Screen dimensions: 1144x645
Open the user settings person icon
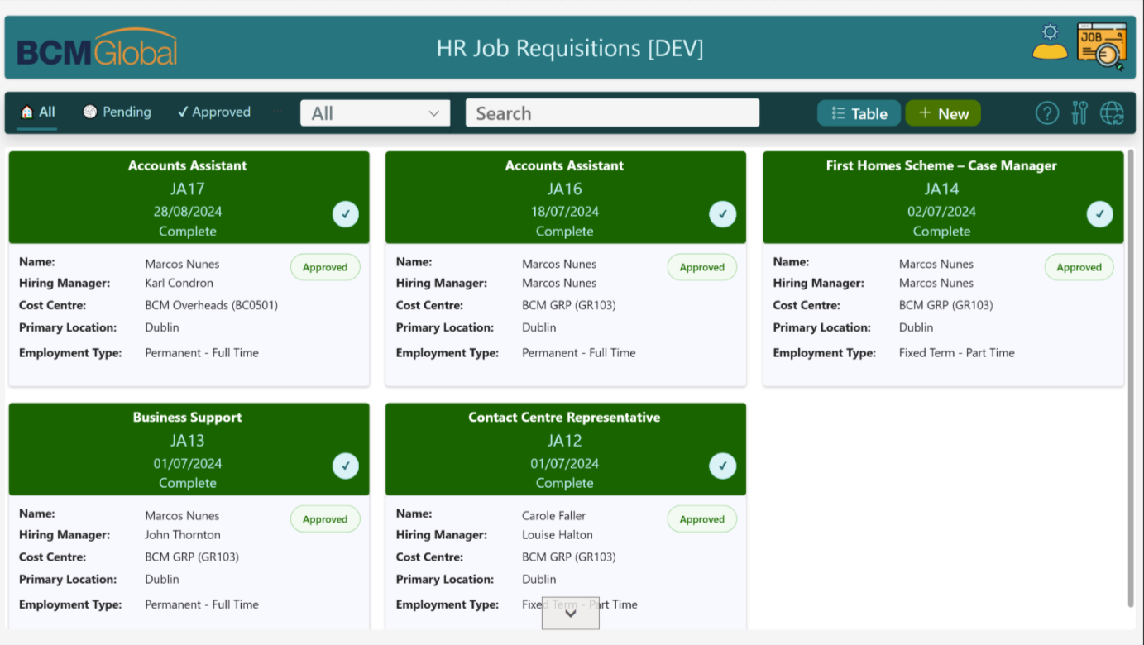coord(1050,43)
